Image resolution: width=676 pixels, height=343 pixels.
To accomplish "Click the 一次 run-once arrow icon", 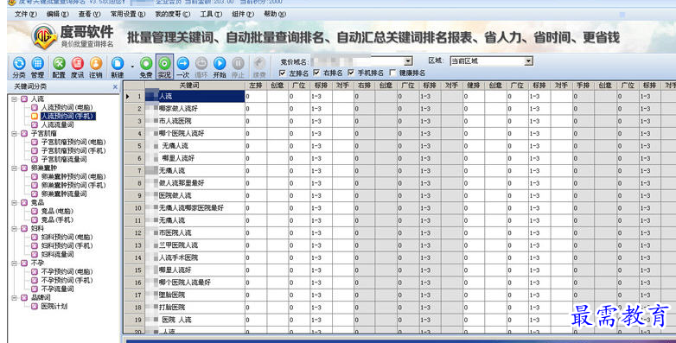I will [x=182, y=64].
